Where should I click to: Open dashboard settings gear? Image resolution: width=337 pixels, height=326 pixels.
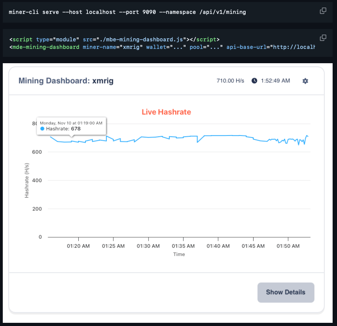click(305, 81)
